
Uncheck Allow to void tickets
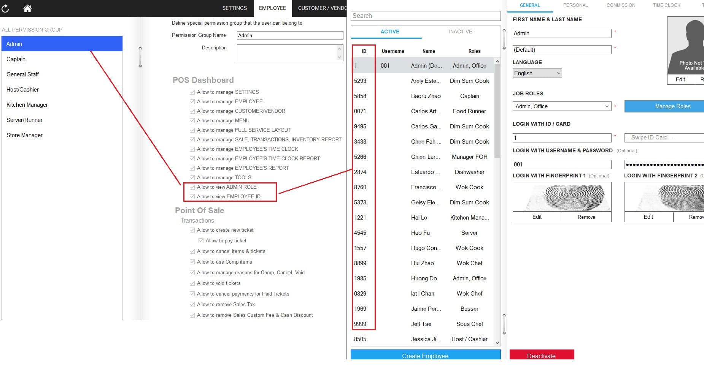(x=192, y=283)
